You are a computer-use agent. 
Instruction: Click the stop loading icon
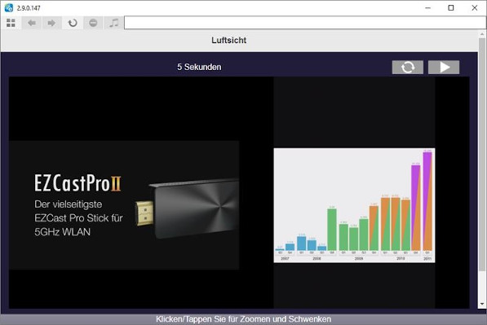(93, 23)
